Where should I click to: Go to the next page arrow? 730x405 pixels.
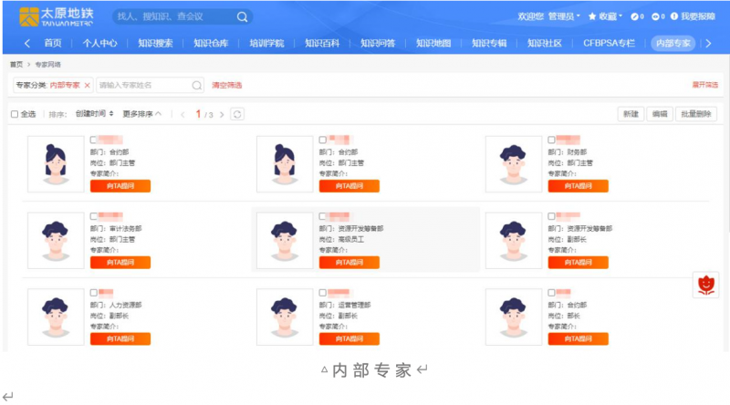pyautogui.click(x=222, y=114)
